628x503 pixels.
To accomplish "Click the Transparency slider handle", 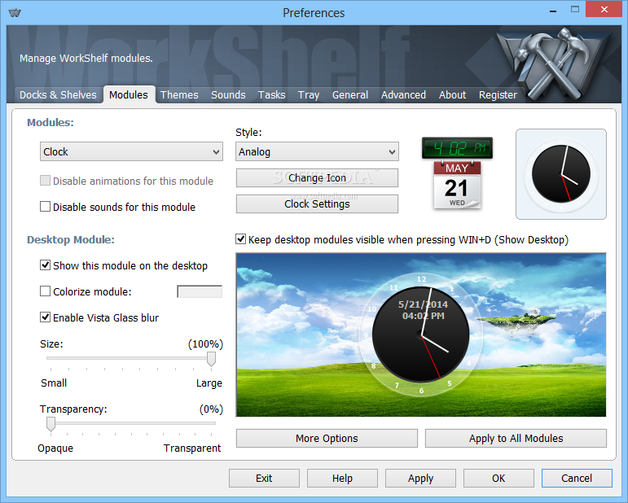I will (51, 424).
